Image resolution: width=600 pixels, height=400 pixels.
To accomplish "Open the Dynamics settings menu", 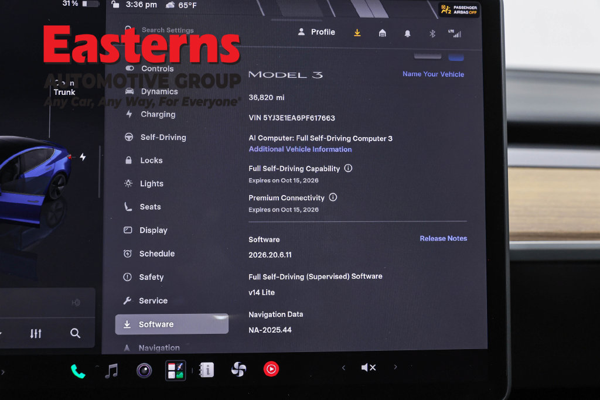I will (152, 91).
